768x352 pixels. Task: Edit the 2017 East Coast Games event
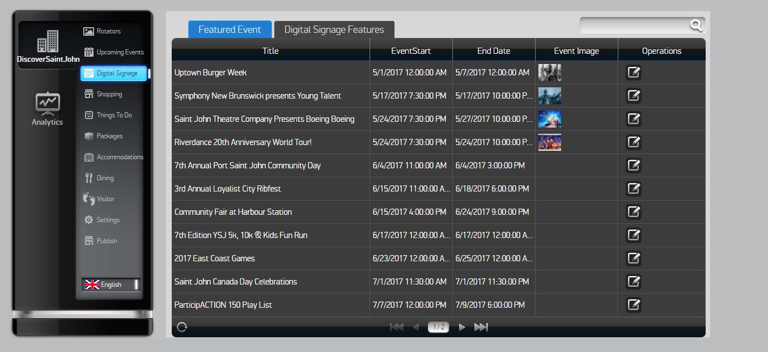pos(634,258)
